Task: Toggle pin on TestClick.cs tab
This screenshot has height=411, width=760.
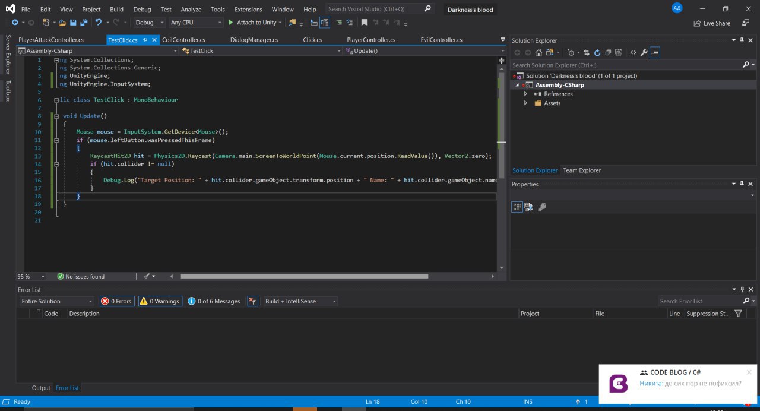Action: (x=144, y=40)
